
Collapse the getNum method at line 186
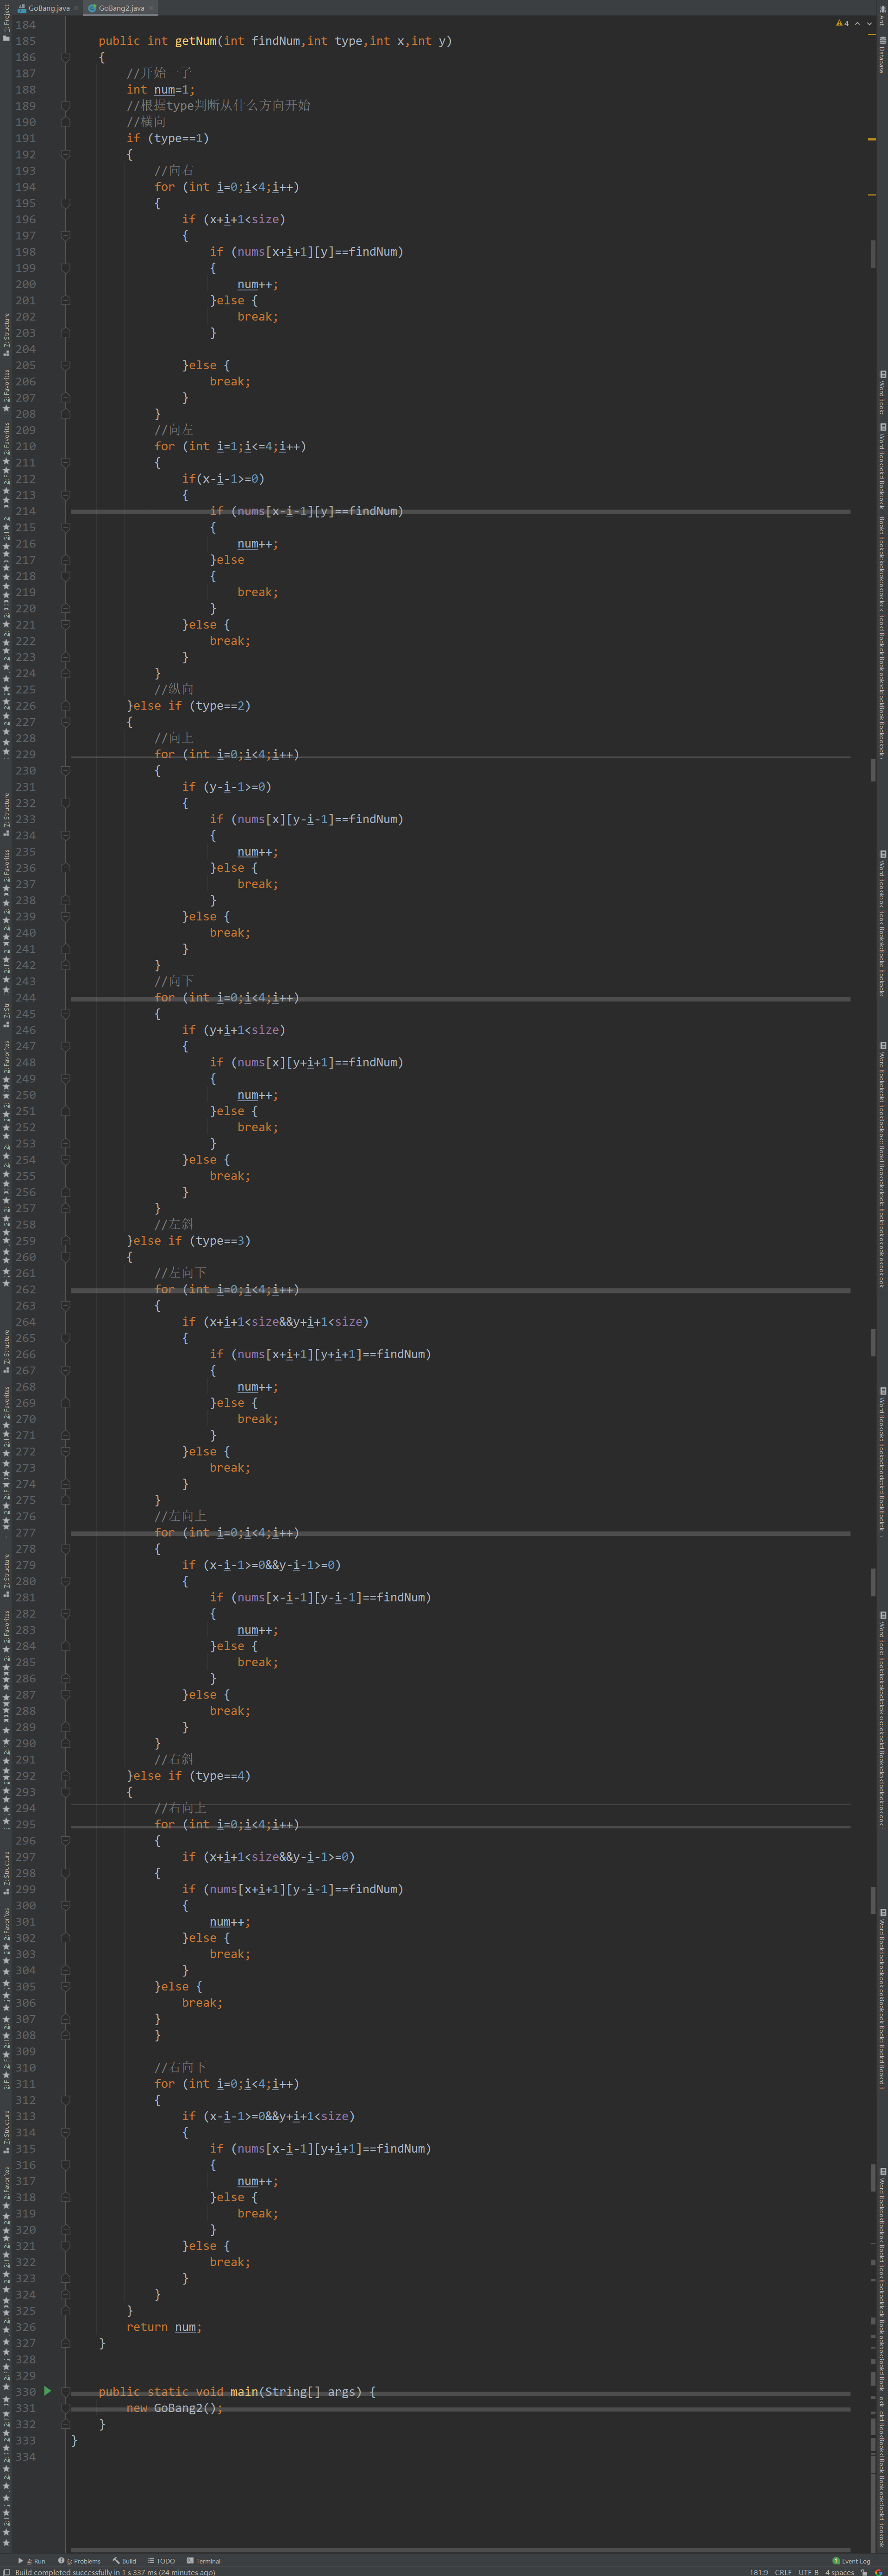(66, 57)
